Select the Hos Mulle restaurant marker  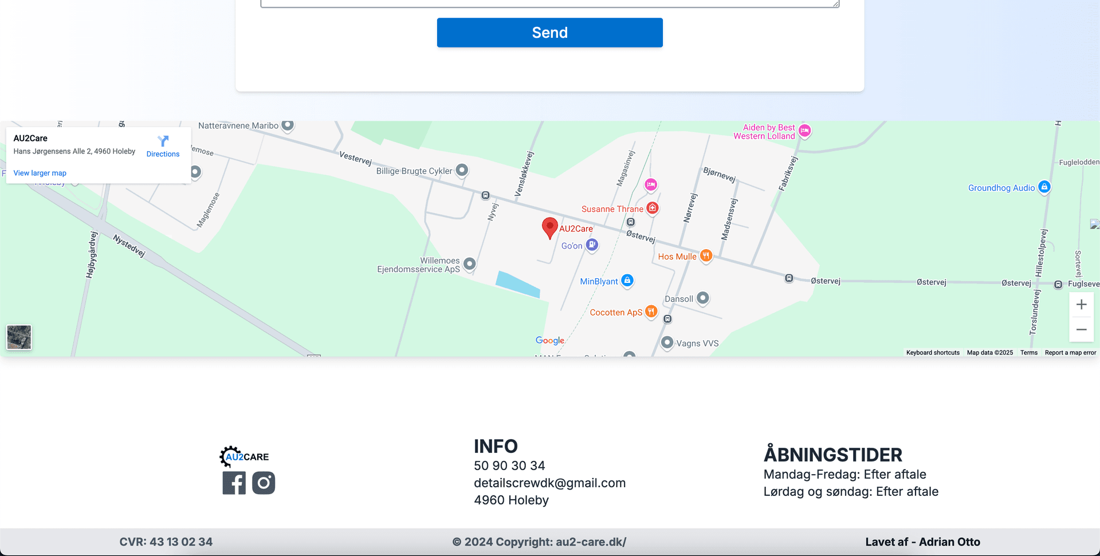click(x=706, y=256)
